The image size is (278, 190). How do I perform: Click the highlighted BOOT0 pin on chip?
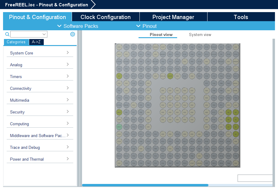[170, 76]
